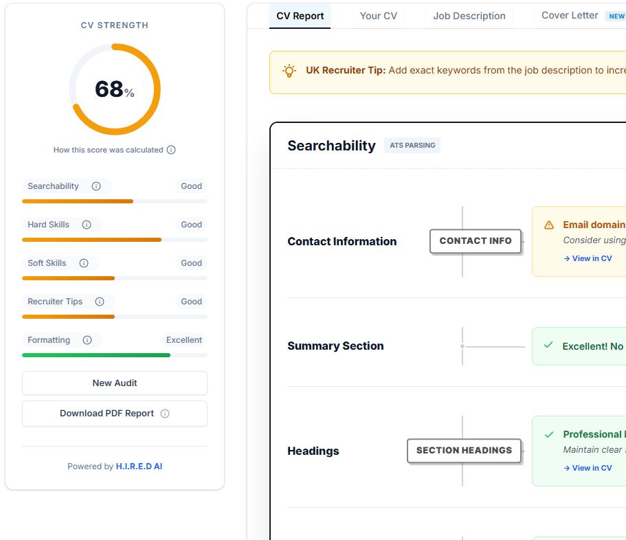The image size is (626, 540).
Task: Open the H.I.R.E.D AI link
Action: pos(139,466)
